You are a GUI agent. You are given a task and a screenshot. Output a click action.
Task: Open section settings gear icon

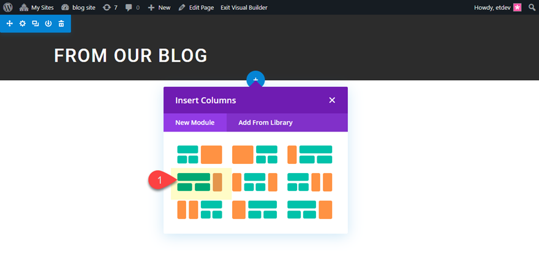pyautogui.click(x=22, y=24)
